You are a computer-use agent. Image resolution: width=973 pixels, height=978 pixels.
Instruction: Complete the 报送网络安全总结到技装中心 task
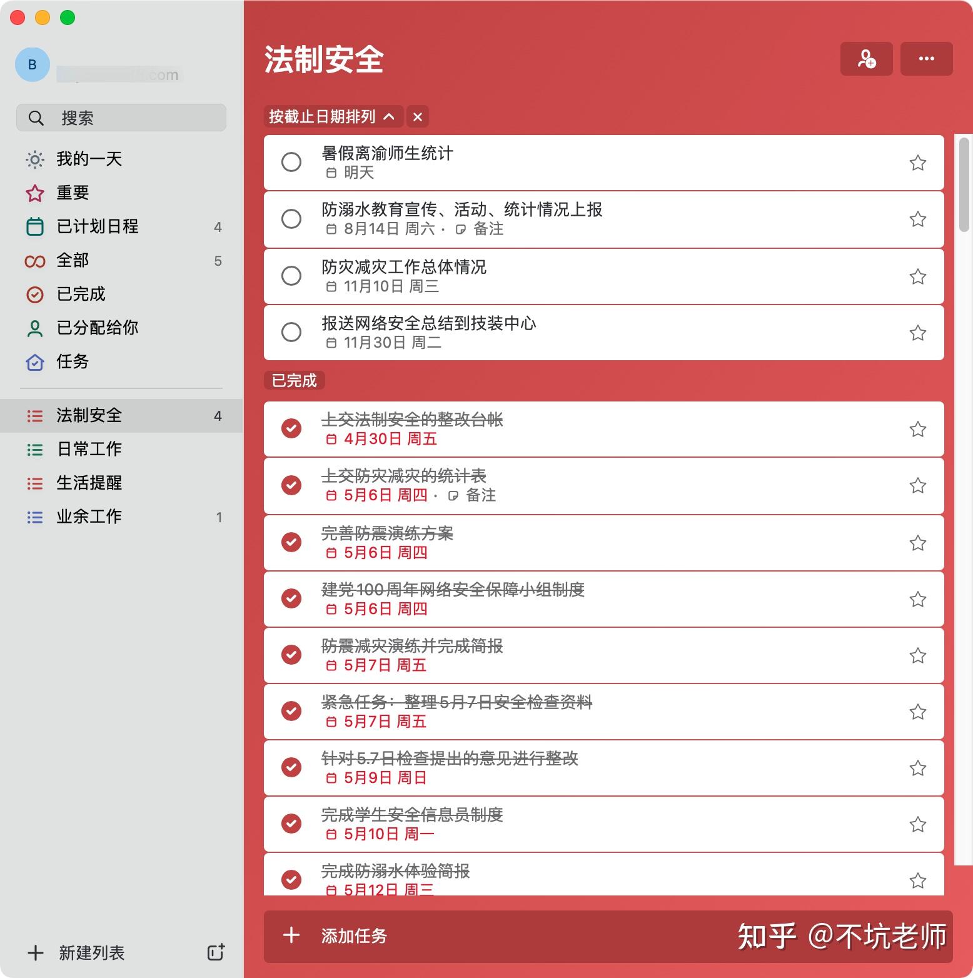[291, 332]
